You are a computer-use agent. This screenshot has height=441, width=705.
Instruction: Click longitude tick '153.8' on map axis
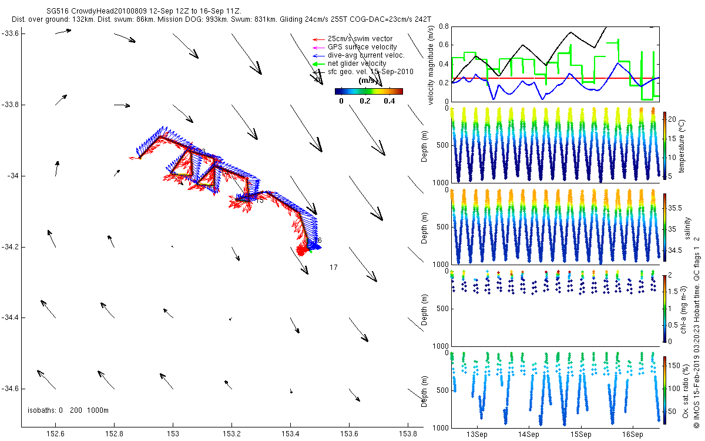tap(408, 434)
